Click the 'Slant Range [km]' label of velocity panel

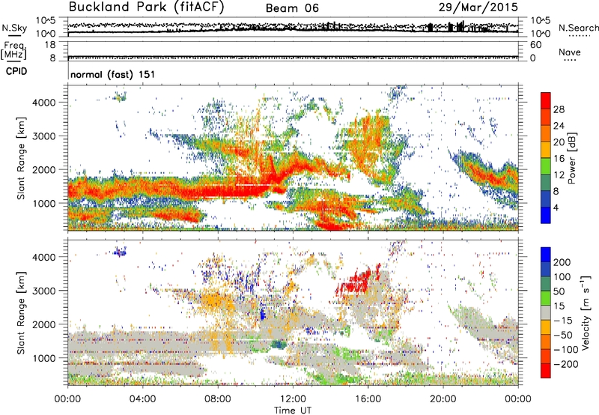coord(21,312)
